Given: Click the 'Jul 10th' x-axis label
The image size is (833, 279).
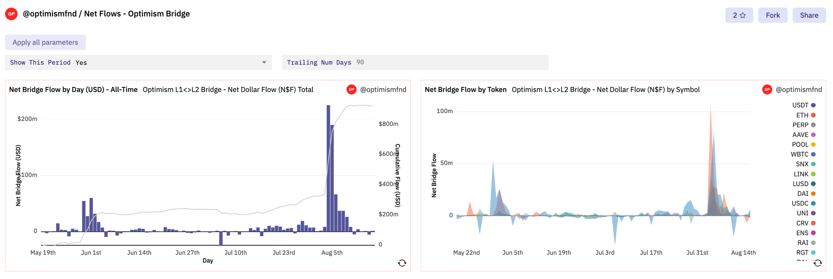Looking at the screenshot, I should pyautogui.click(x=236, y=253).
